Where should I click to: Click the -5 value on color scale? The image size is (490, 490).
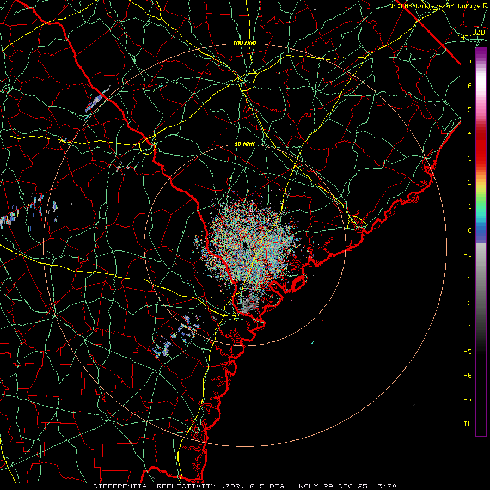[468, 352]
